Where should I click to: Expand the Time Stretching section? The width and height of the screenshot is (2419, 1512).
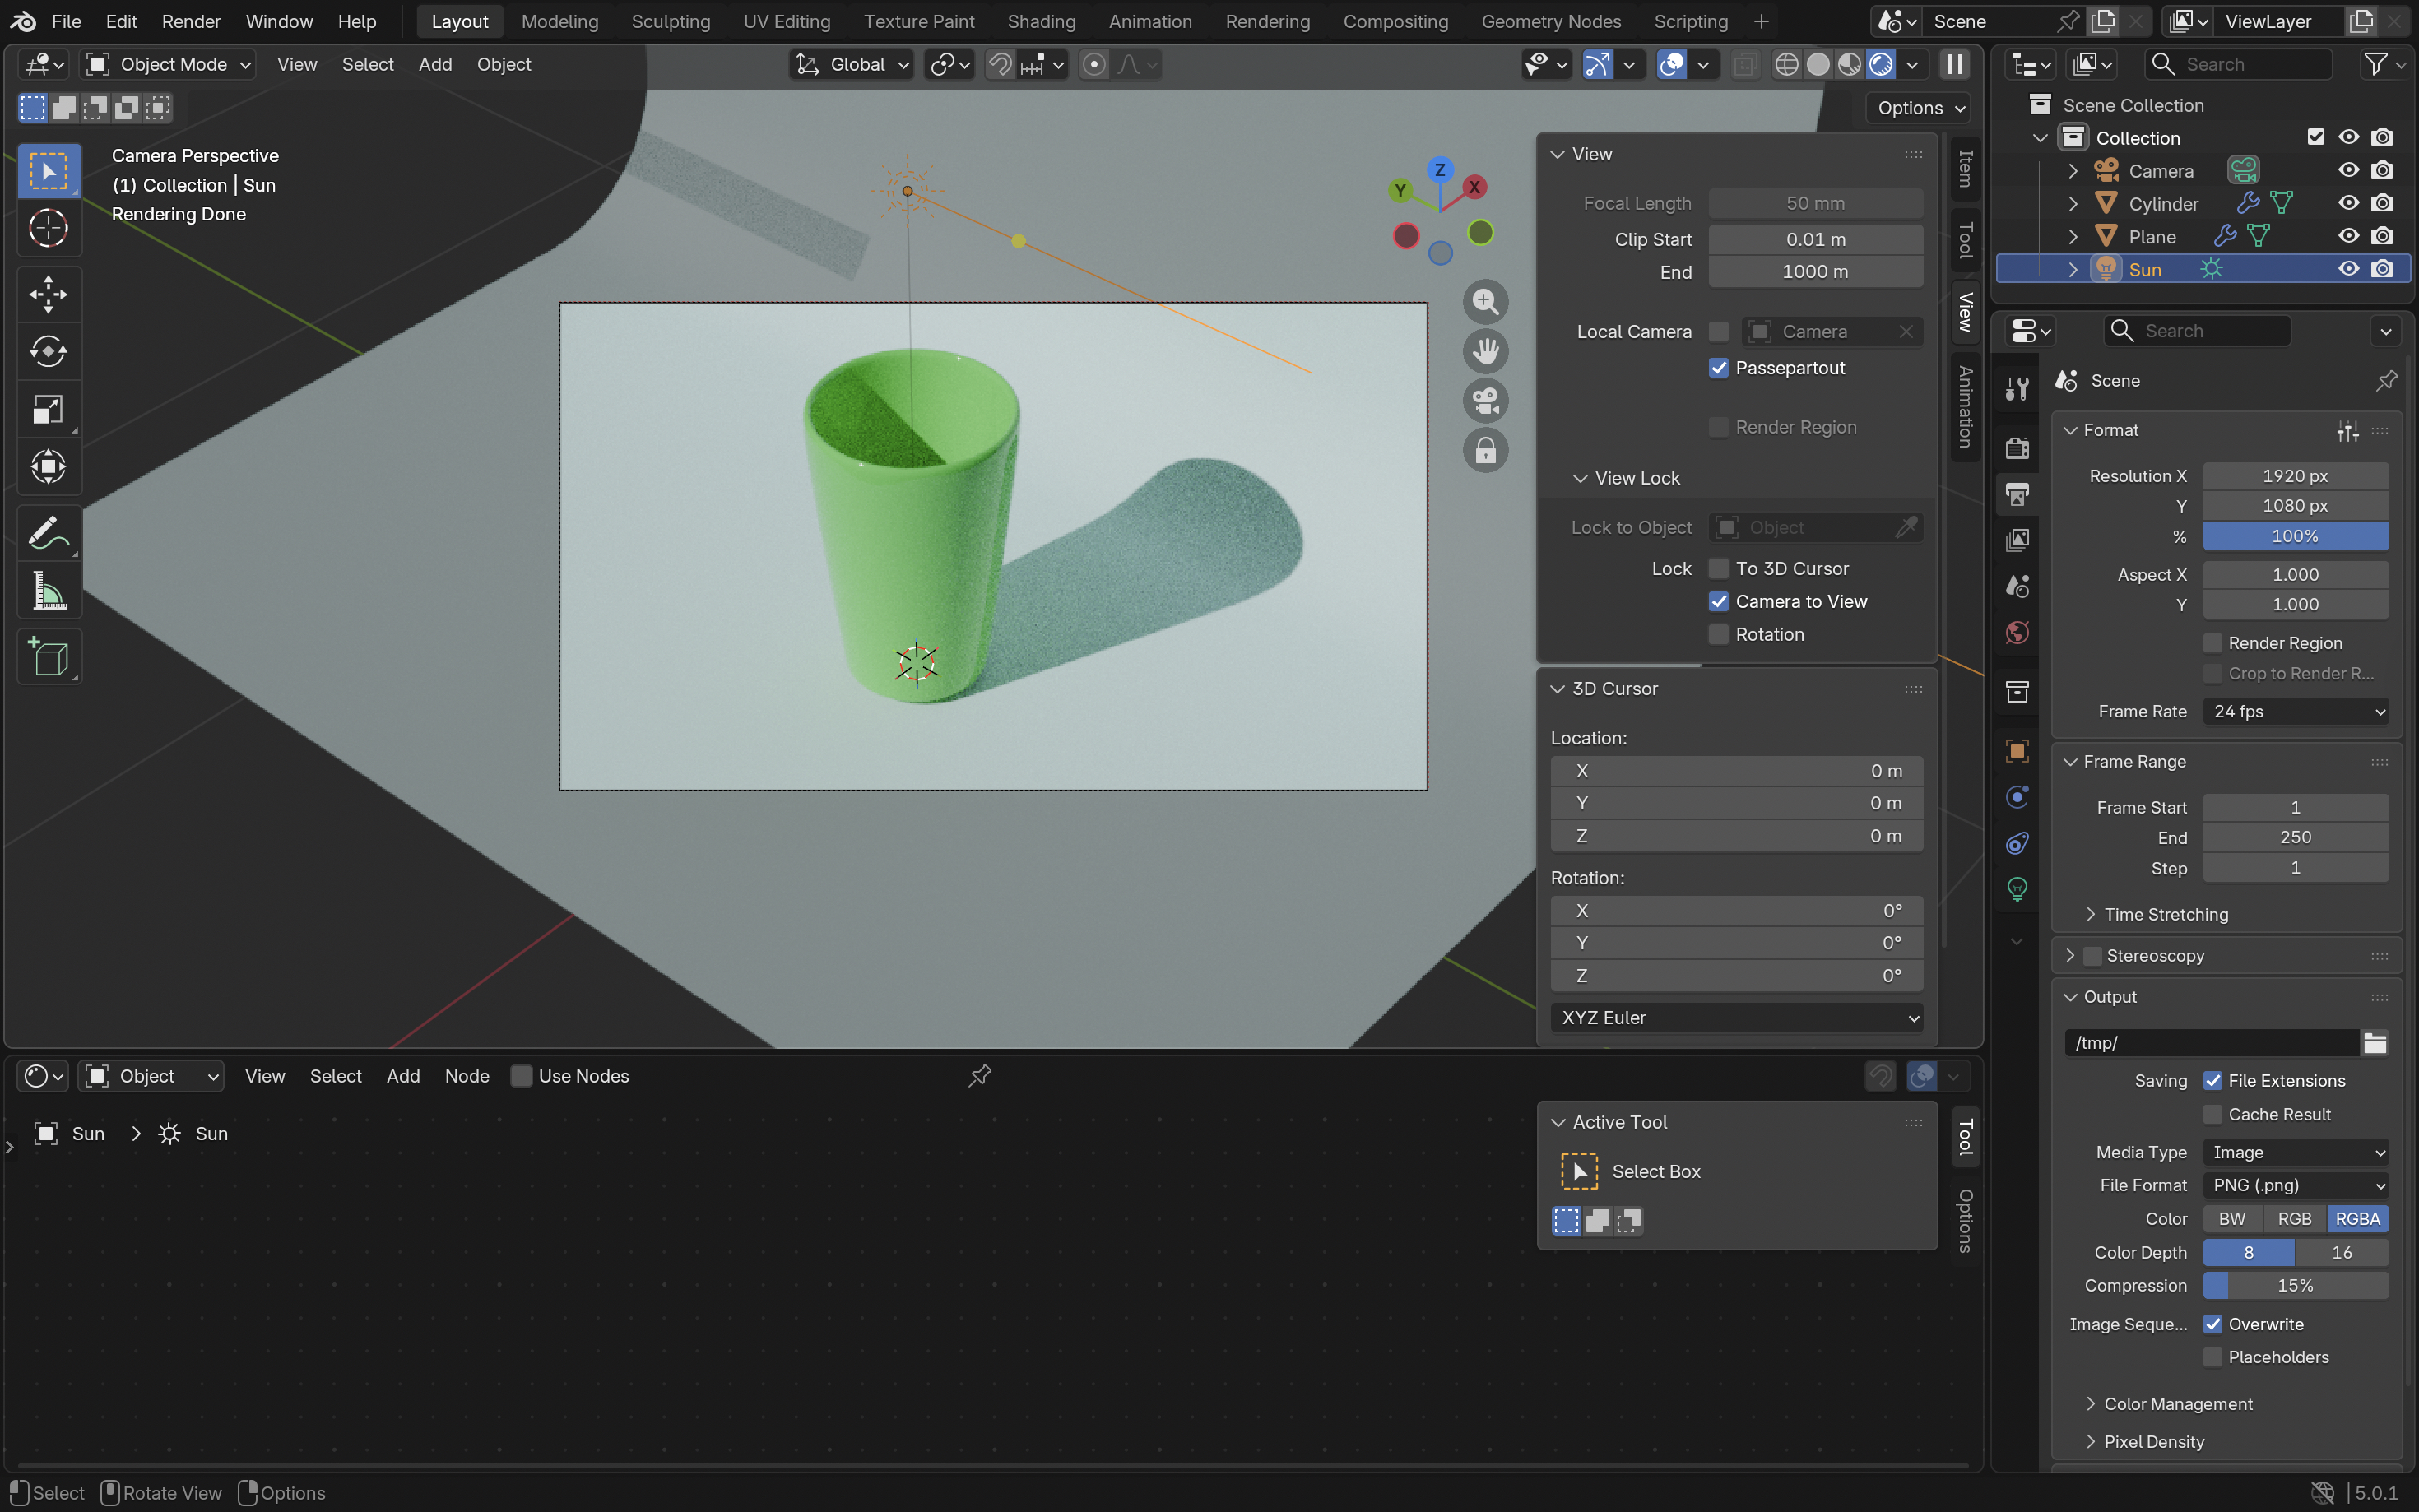click(x=2165, y=914)
